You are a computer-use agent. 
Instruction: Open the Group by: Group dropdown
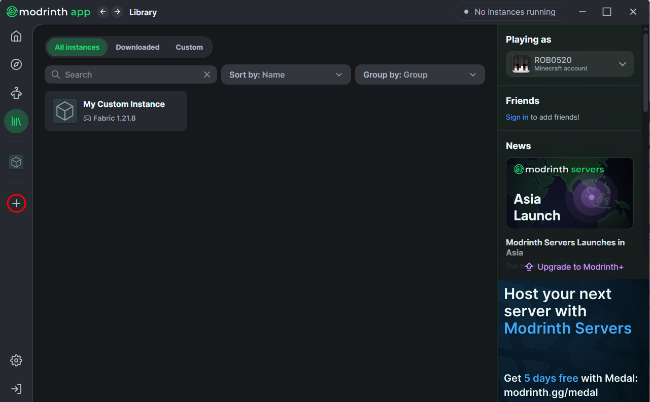[420, 75]
